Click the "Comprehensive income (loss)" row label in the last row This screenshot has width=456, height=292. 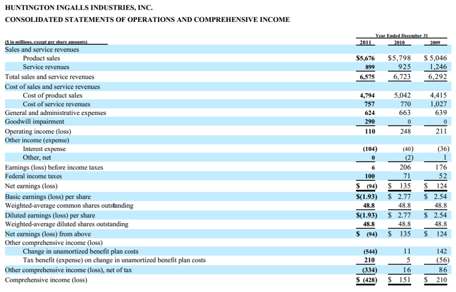[x=46, y=280]
